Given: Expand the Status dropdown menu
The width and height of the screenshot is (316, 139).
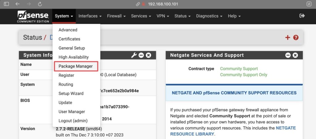Looking at the screenshot, I should 183,16.
